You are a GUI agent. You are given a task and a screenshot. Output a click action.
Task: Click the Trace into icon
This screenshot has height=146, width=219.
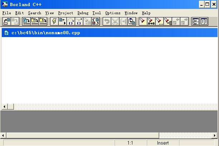coord(79,21)
